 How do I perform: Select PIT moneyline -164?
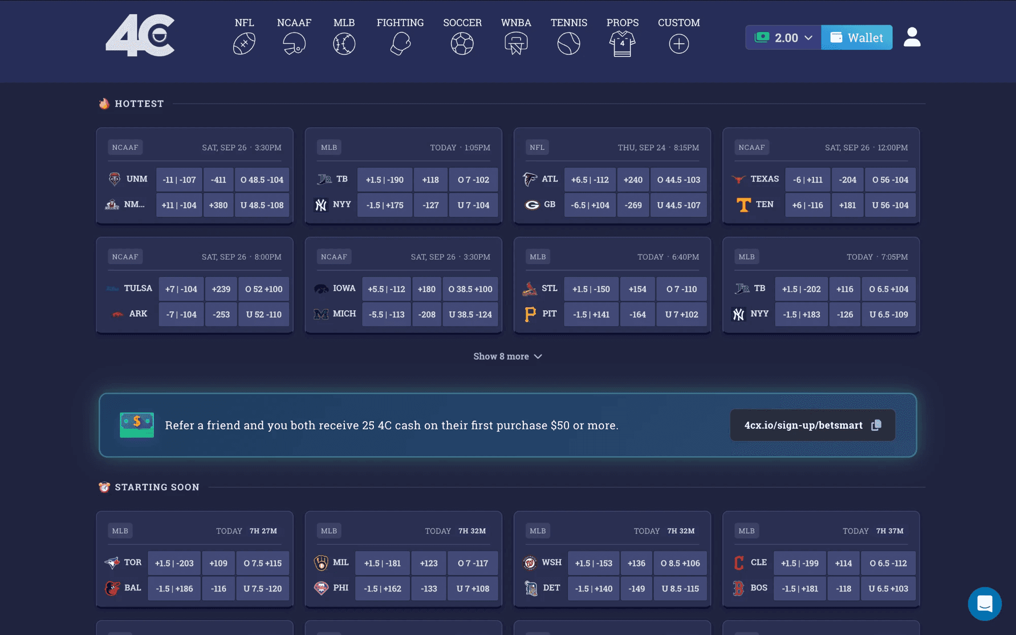(638, 314)
